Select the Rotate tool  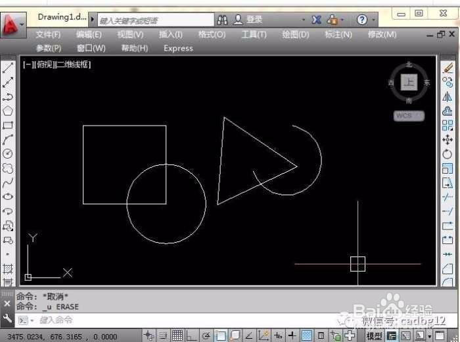coord(448,154)
